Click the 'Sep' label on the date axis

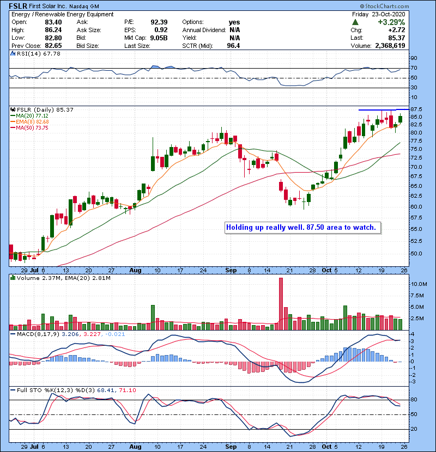click(230, 270)
